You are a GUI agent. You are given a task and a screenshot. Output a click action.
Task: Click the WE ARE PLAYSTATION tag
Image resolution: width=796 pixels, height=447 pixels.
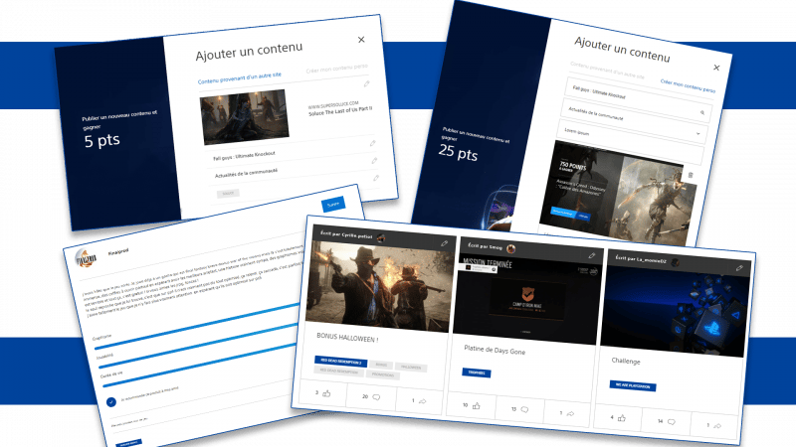(x=633, y=385)
